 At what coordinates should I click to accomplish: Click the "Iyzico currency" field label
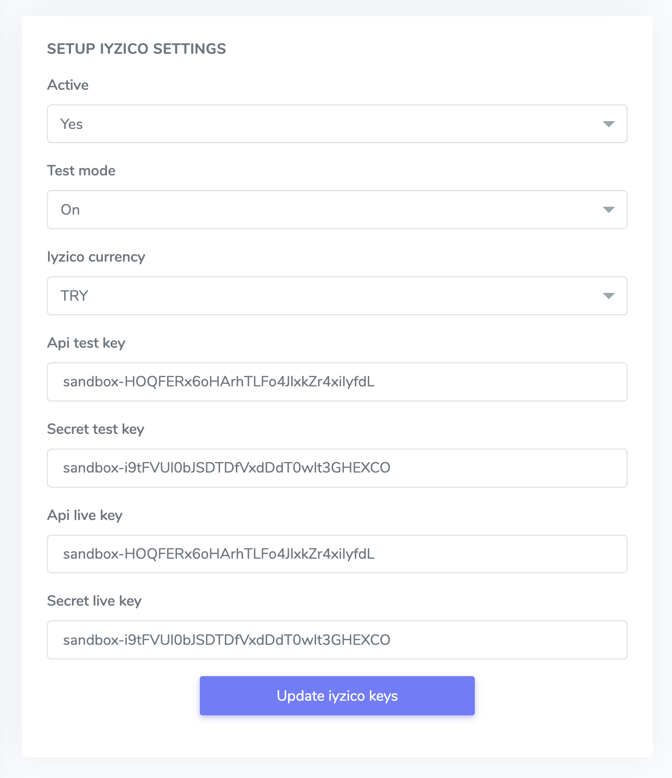pos(96,257)
